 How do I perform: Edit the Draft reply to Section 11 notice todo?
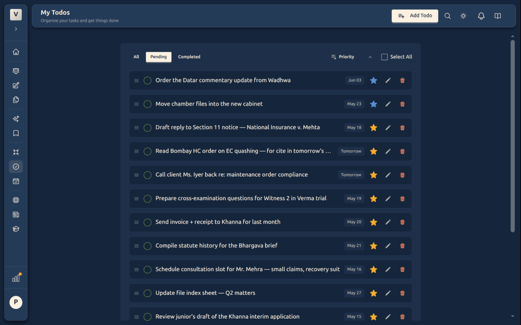(388, 128)
